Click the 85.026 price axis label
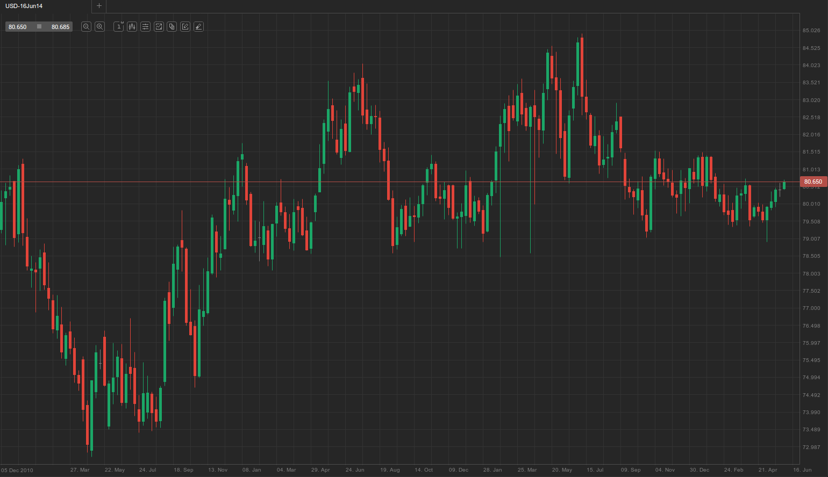The height and width of the screenshot is (477, 828). [x=811, y=31]
